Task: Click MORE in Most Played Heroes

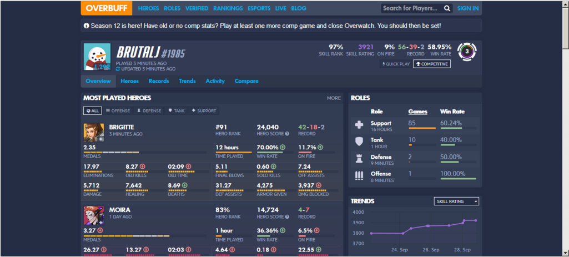Action: (334, 98)
